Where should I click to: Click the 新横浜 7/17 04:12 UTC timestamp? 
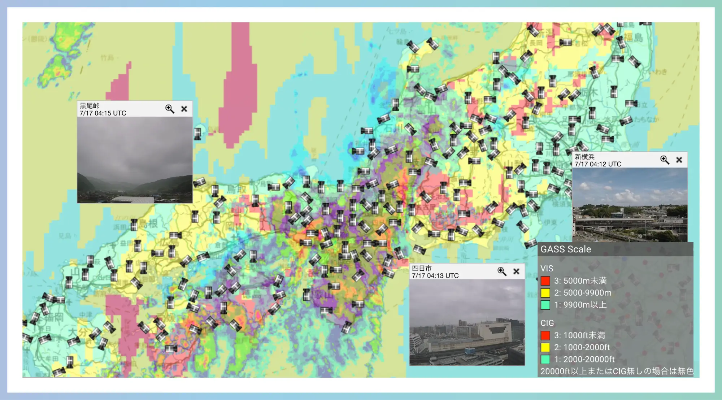pyautogui.click(x=598, y=164)
